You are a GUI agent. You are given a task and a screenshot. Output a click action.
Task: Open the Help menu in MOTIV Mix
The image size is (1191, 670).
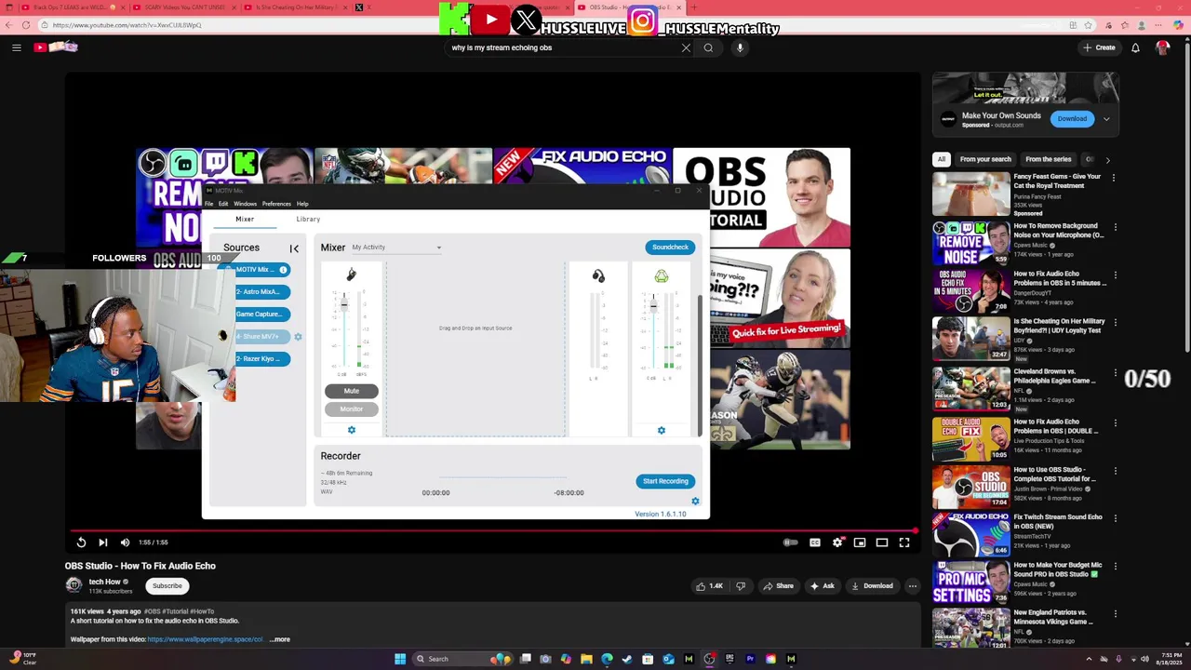coord(302,204)
